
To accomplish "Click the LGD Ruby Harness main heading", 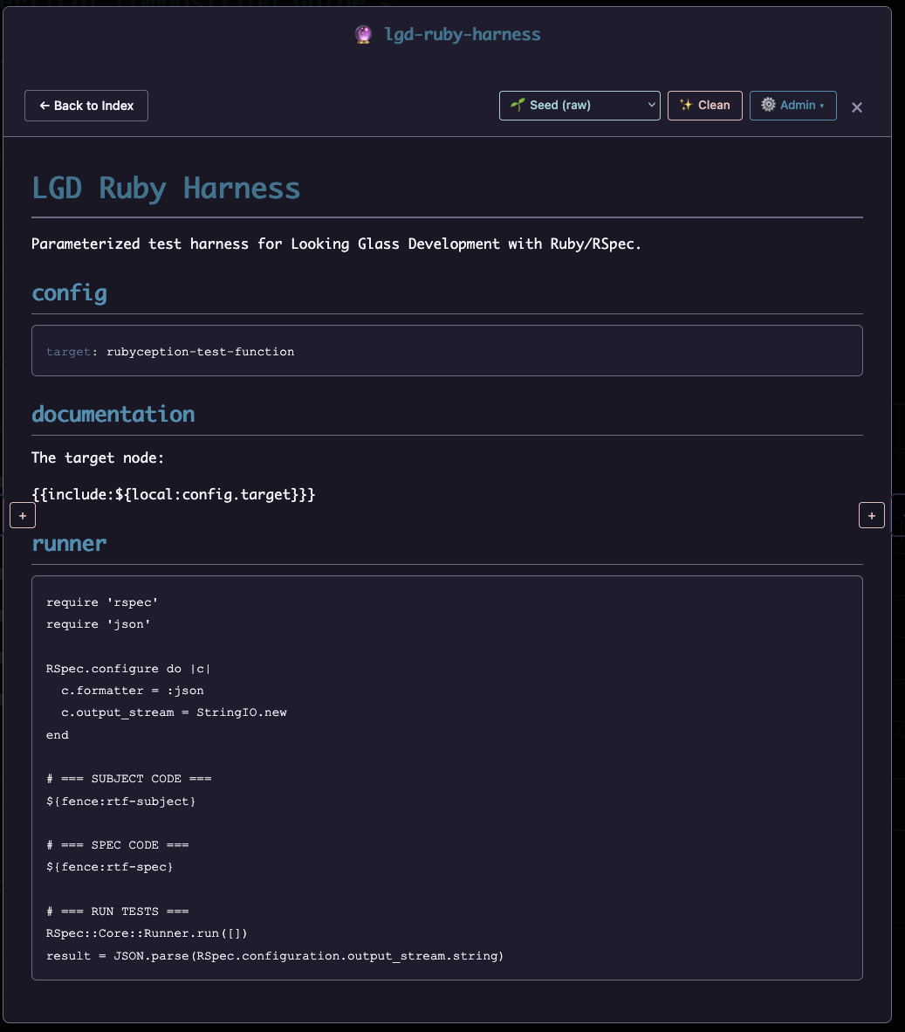I will coord(166,189).
